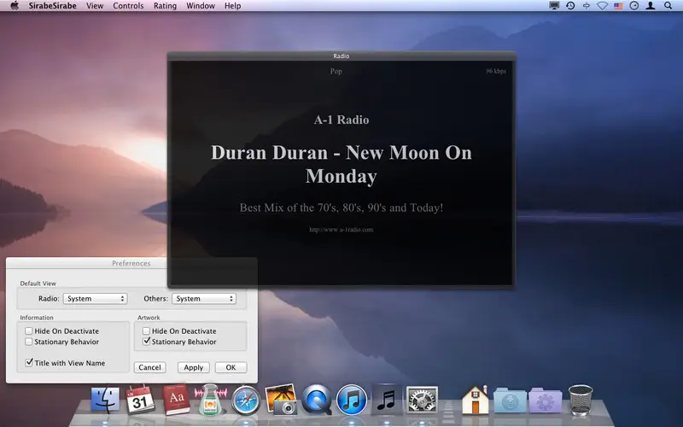Image resolution: width=683 pixels, height=427 pixels.
Task: Enable Information Stationary Behavior checkbox
Action: point(29,342)
